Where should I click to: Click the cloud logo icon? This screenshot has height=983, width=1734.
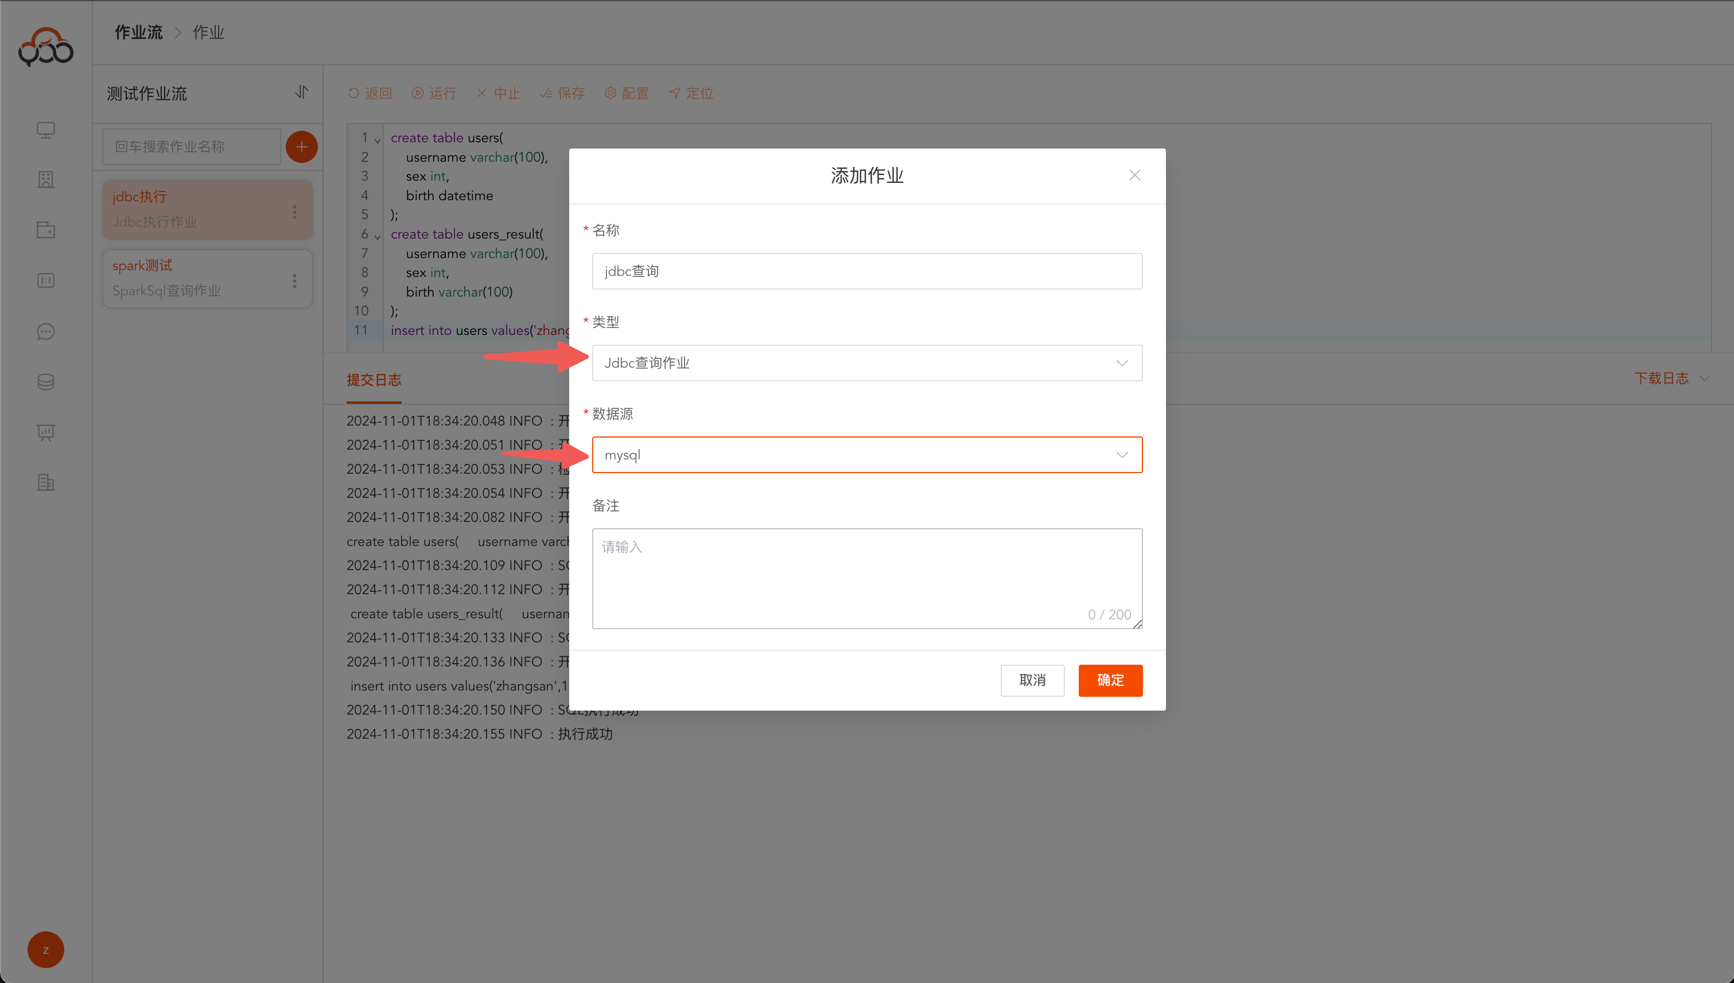coord(46,46)
